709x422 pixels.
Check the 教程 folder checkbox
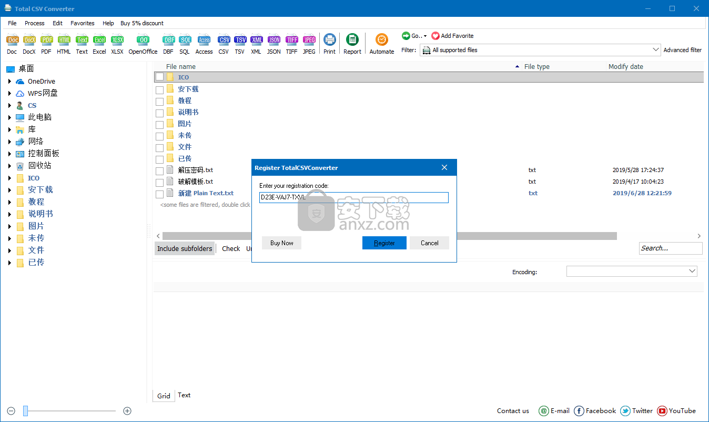(159, 102)
